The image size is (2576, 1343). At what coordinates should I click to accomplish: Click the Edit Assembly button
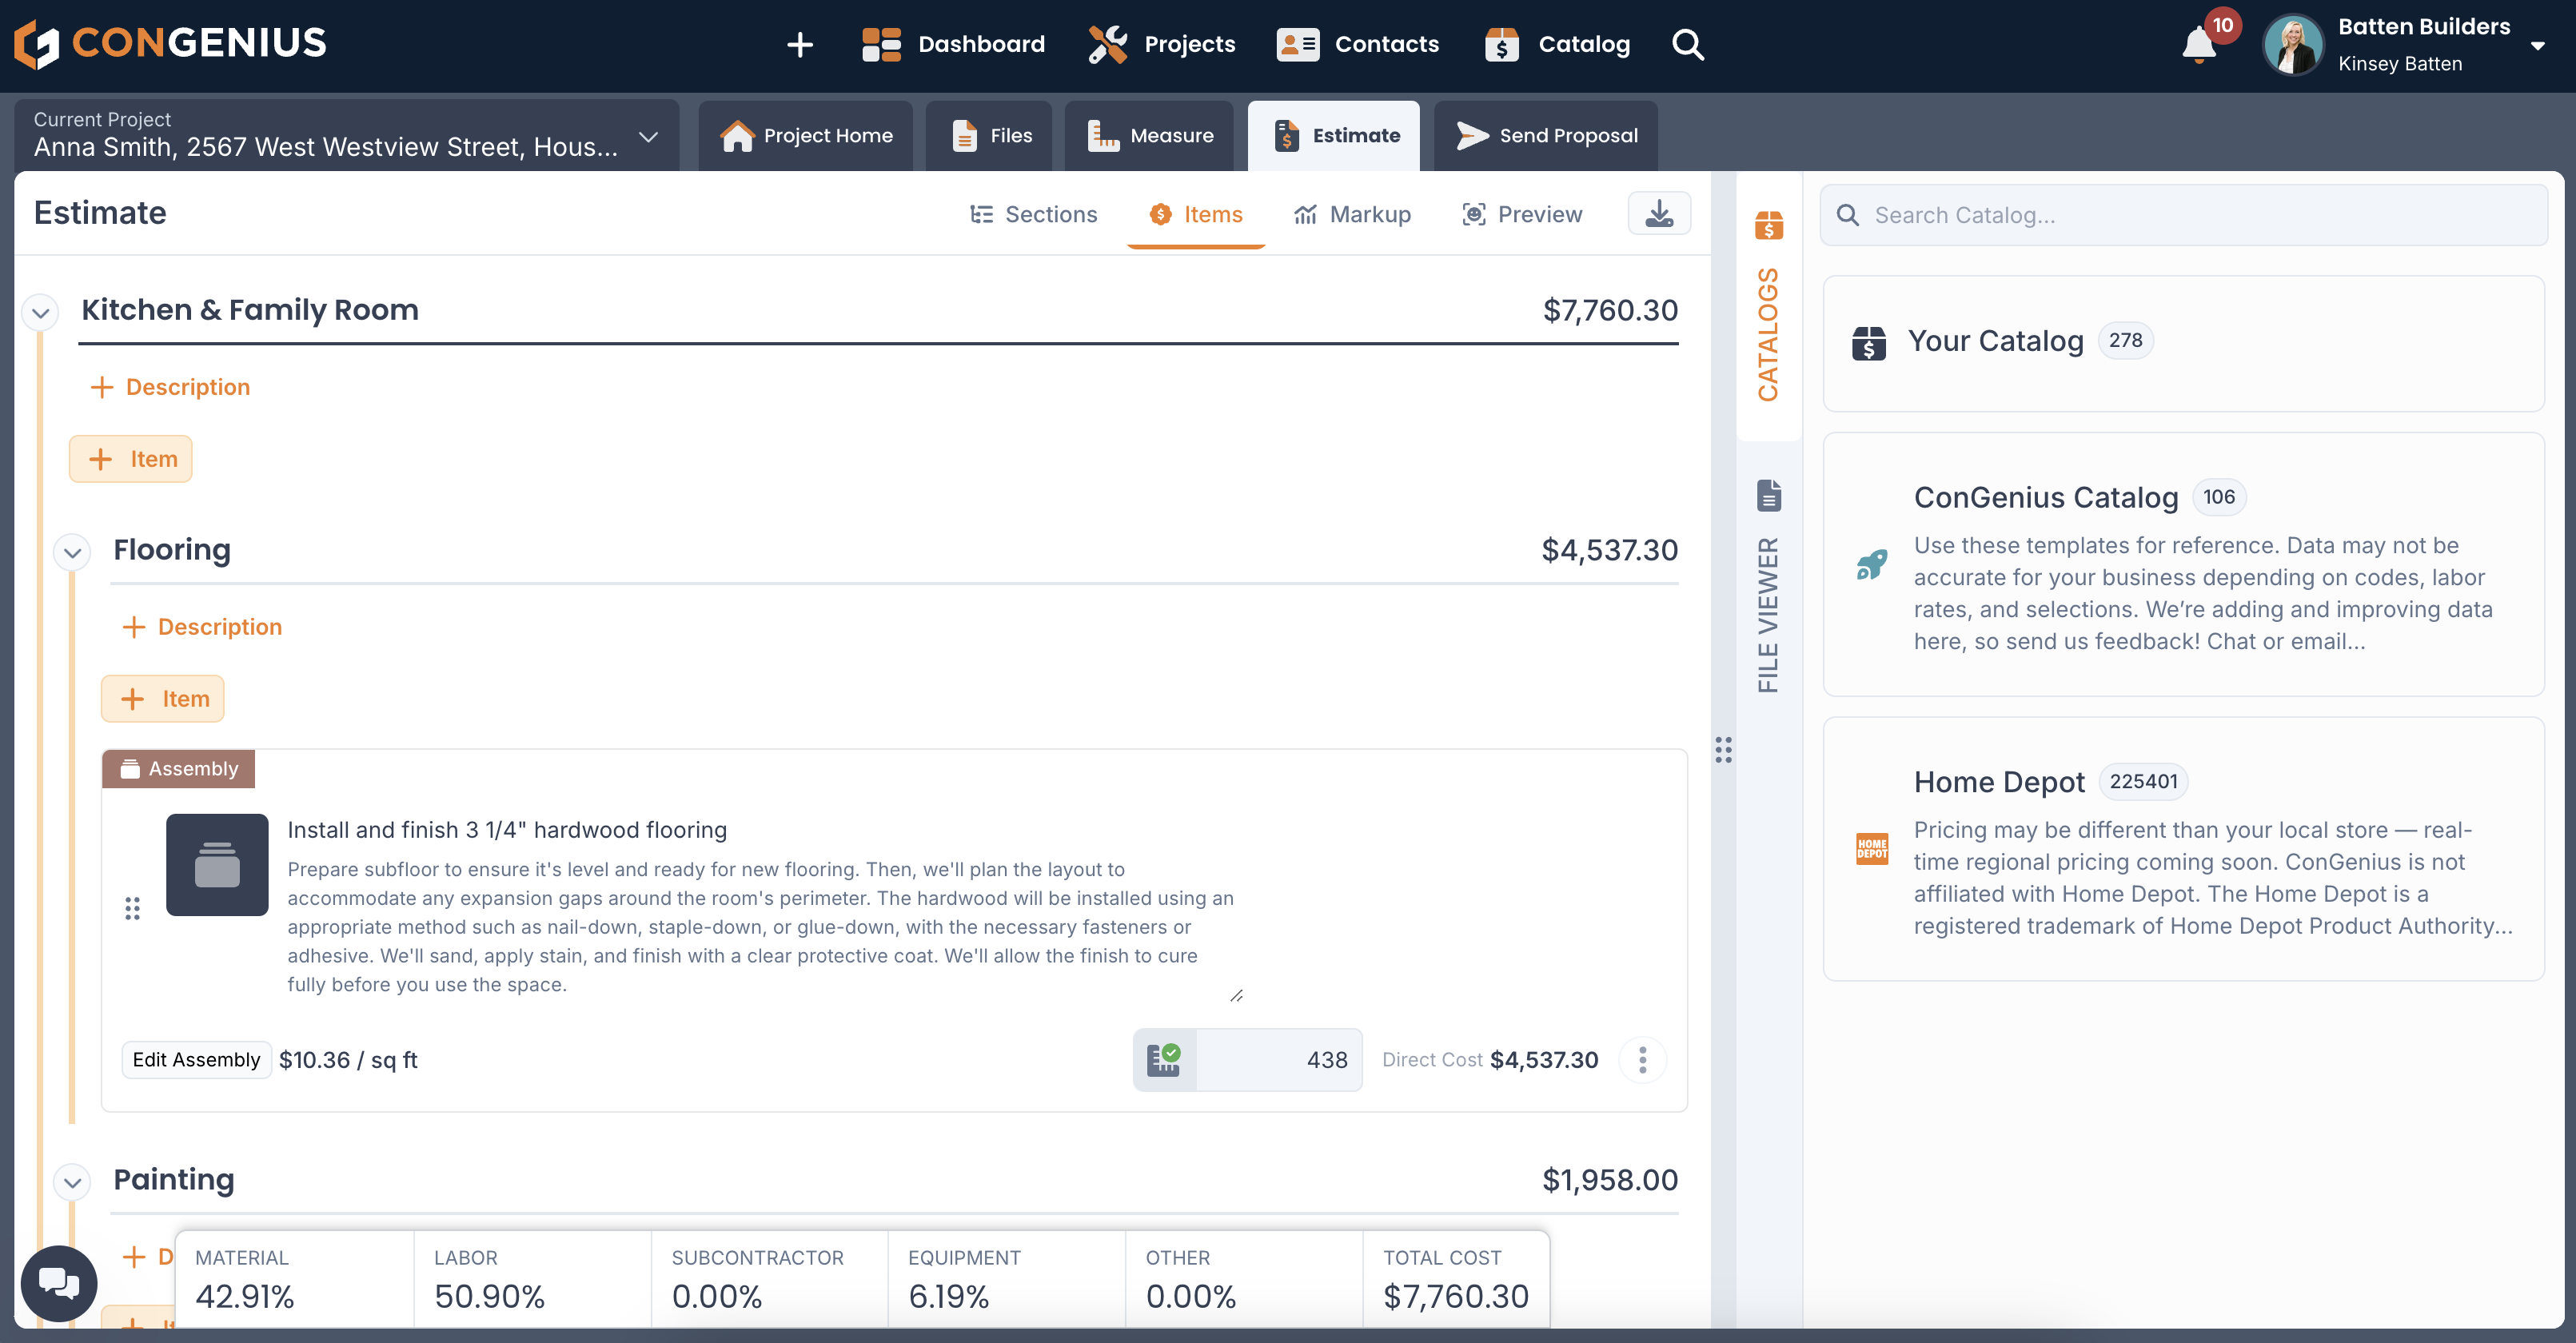pos(196,1059)
